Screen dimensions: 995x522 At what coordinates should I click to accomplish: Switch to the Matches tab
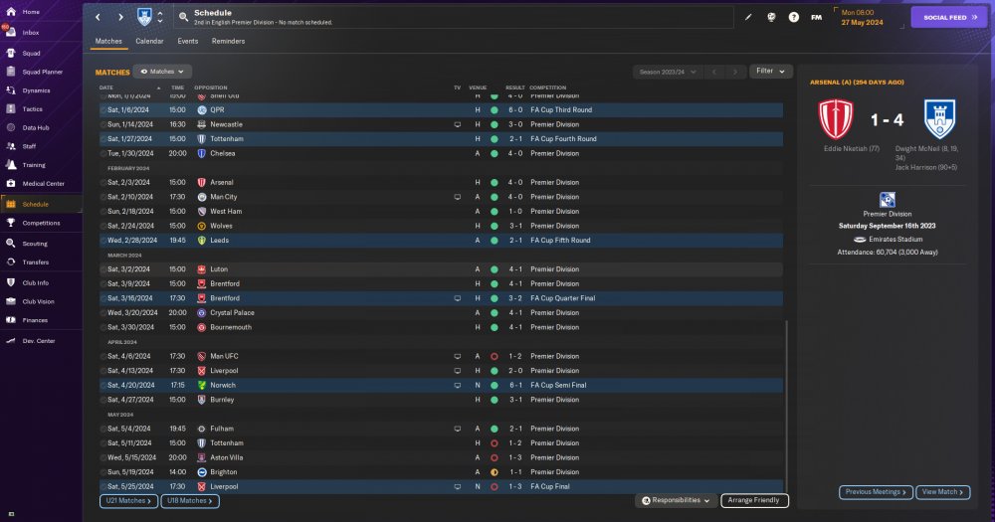tap(108, 41)
